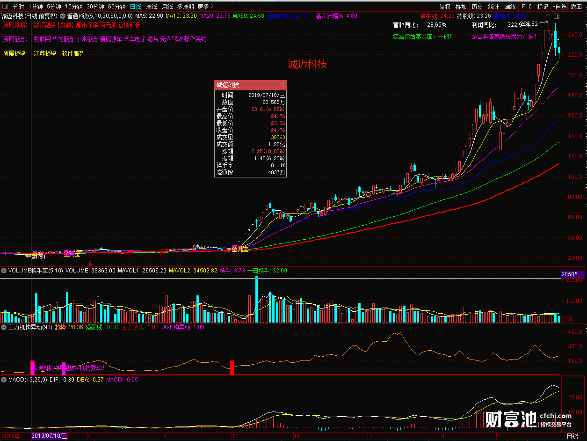
Task: Click 汽车电子 concept tag
Action: point(135,39)
